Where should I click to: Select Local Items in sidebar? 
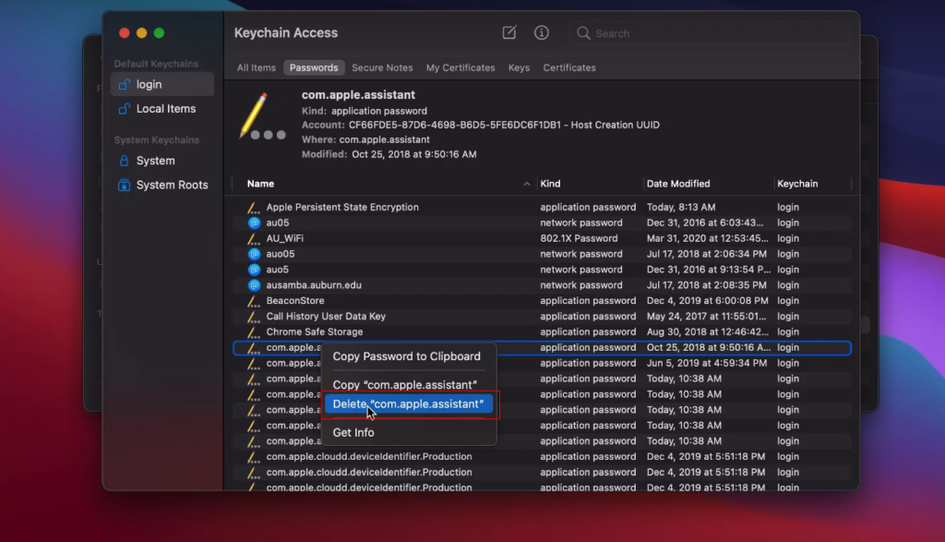click(165, 109)
